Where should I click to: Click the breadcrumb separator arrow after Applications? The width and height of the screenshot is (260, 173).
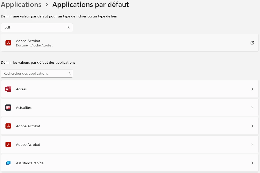click(47, 5)
